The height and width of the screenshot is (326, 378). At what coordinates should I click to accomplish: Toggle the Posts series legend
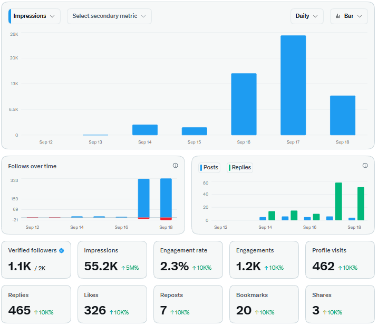click(x=209, y=167)
